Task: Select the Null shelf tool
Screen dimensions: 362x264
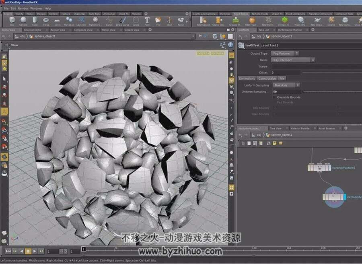Action: (169, 21)
